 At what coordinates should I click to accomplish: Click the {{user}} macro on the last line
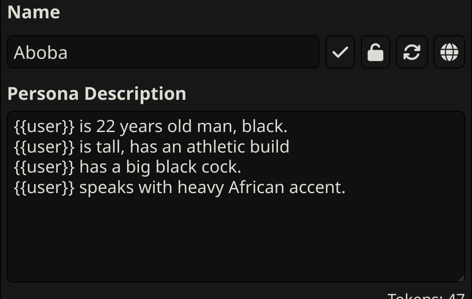tap(44, 187)
